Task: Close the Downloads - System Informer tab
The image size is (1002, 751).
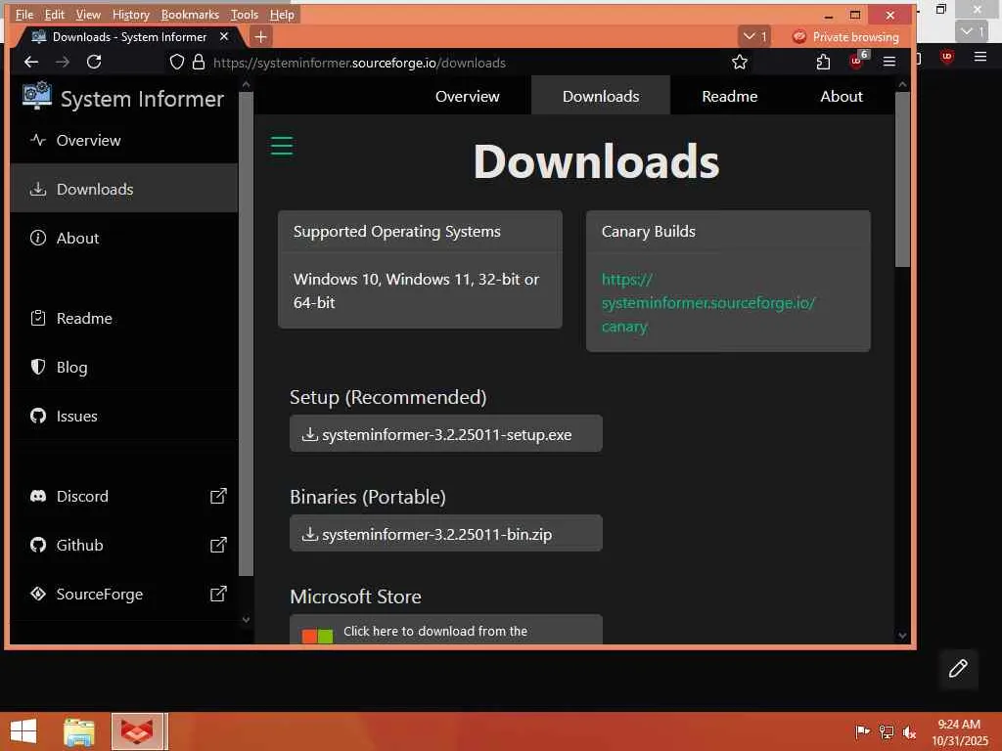Action: [x=224, y=36]
